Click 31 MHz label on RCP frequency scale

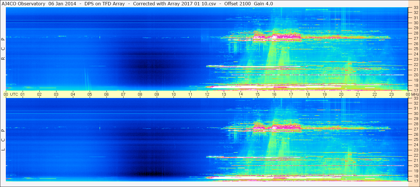[x=416, y=18]
